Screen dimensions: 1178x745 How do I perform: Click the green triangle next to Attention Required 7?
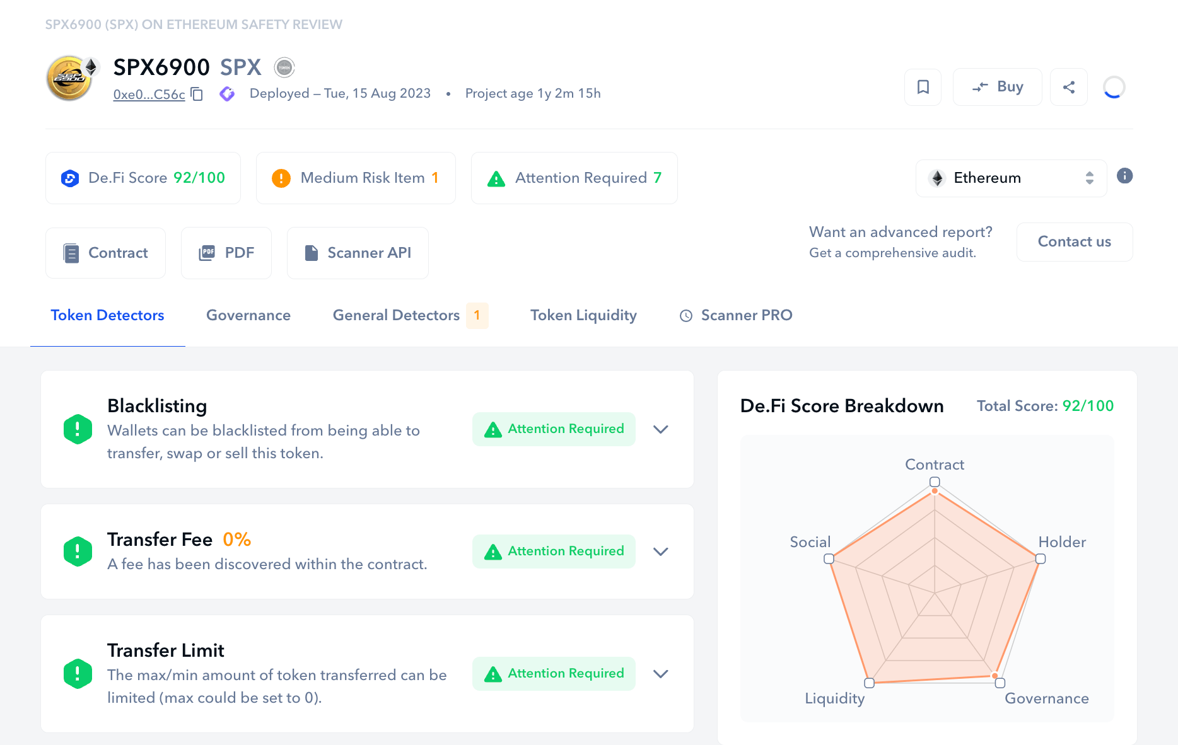point(496,179)
